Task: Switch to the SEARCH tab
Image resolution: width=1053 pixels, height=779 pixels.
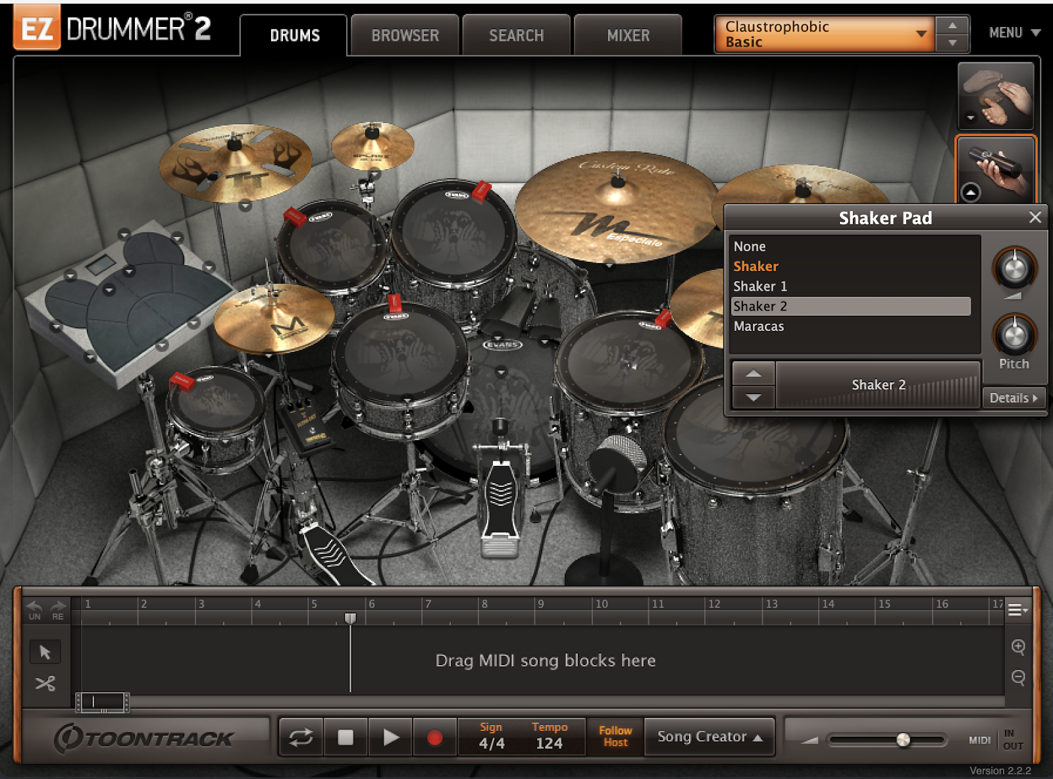Action: pyautogui.click(x=517, y=36)
